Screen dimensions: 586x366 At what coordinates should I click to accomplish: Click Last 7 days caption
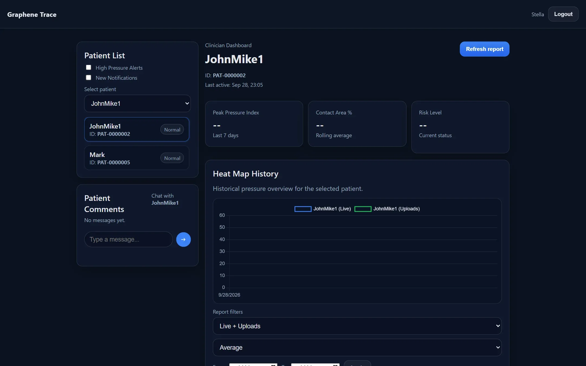pos(225,135)
